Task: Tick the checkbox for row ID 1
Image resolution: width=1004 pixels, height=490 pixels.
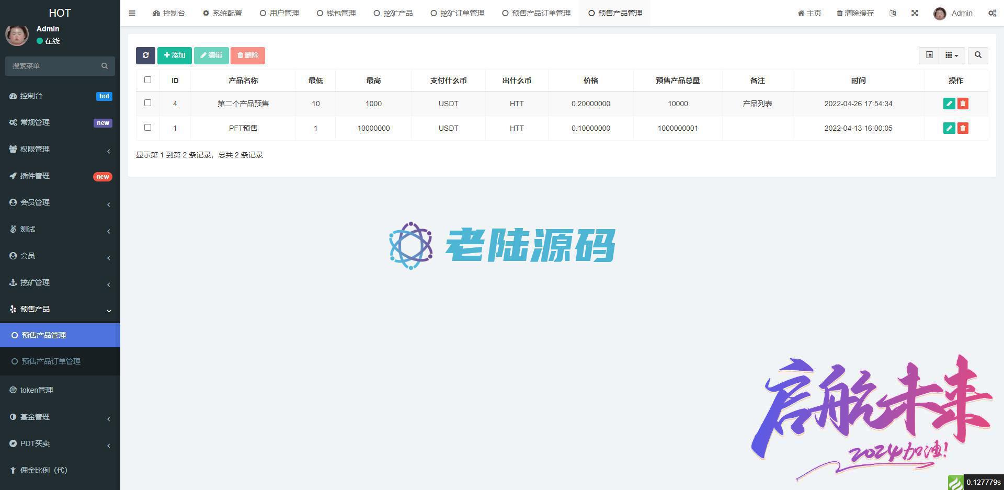Action: click(x=147, y=128)
